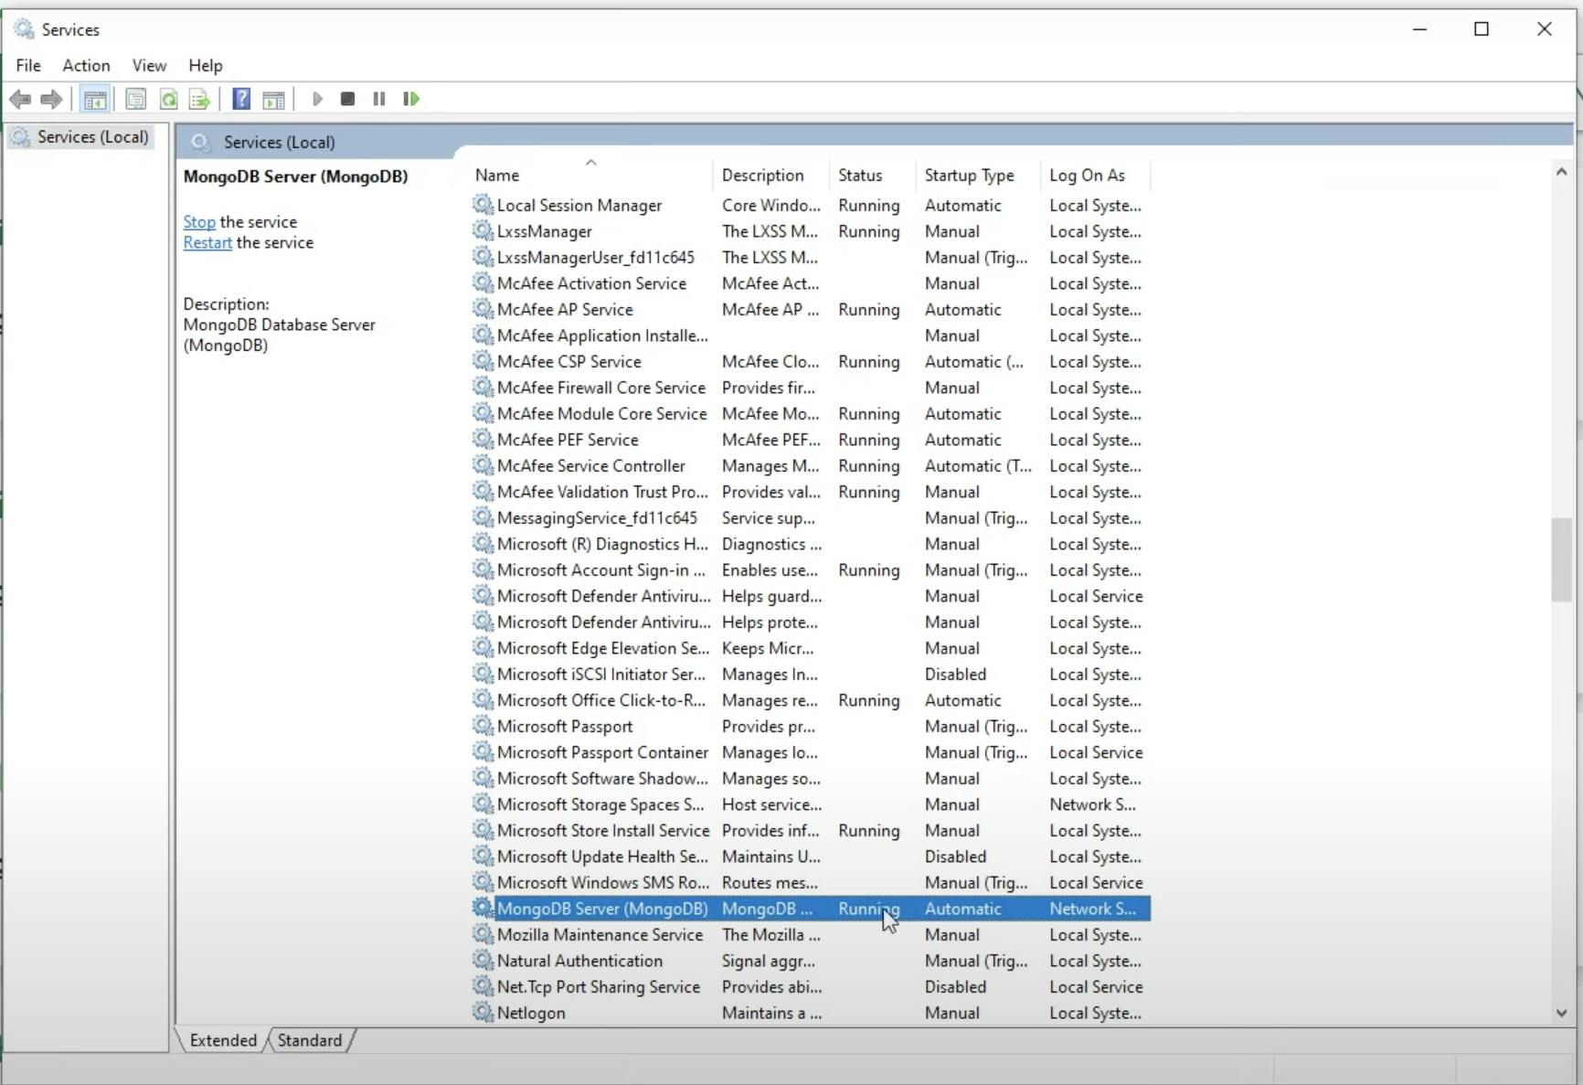Select the Microsoft Store Install Service row
Screen dimensions: 1583x1085
click(x=810, y=830)
